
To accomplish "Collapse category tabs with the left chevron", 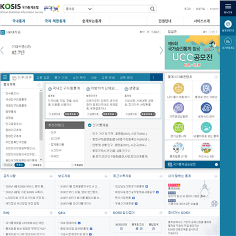I will 153,77.
